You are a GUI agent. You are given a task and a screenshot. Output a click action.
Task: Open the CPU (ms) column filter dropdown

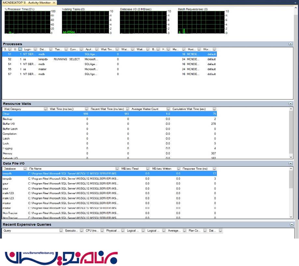coord(102,231)
